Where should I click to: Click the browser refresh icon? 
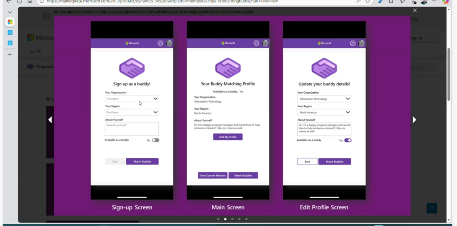[19, 1]
